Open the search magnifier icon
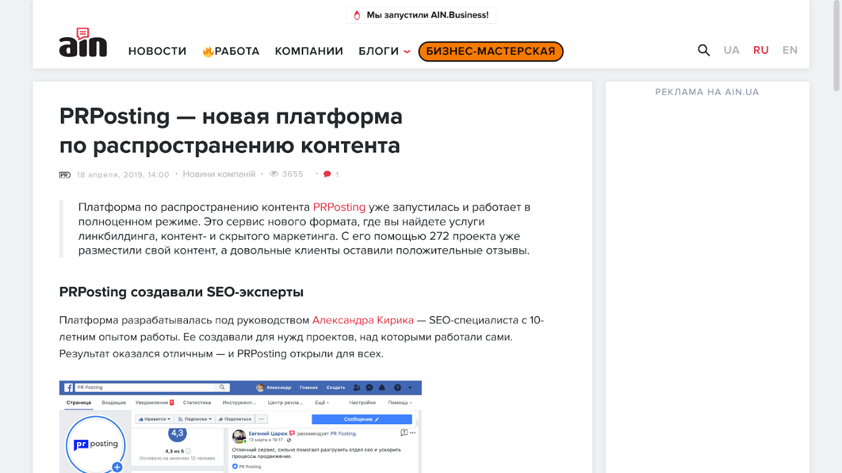842x473 pixels. pyautogui.click(x=703, y=51)
